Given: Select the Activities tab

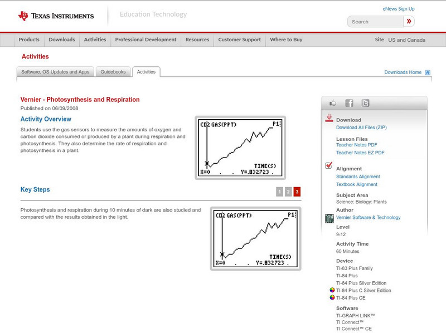Looking at the screenshot, I should coord(146,72).
